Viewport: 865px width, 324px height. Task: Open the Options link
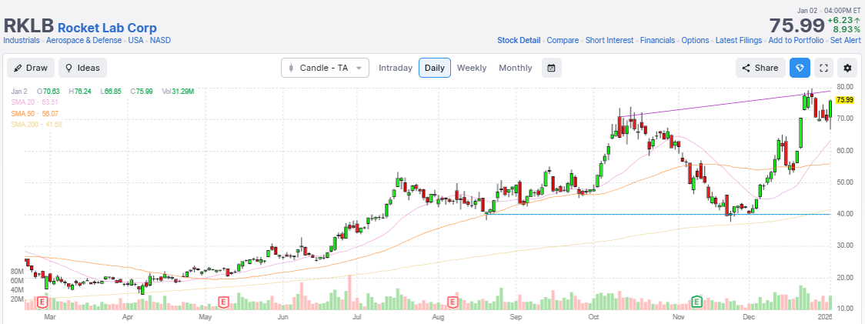coord(695,40)
